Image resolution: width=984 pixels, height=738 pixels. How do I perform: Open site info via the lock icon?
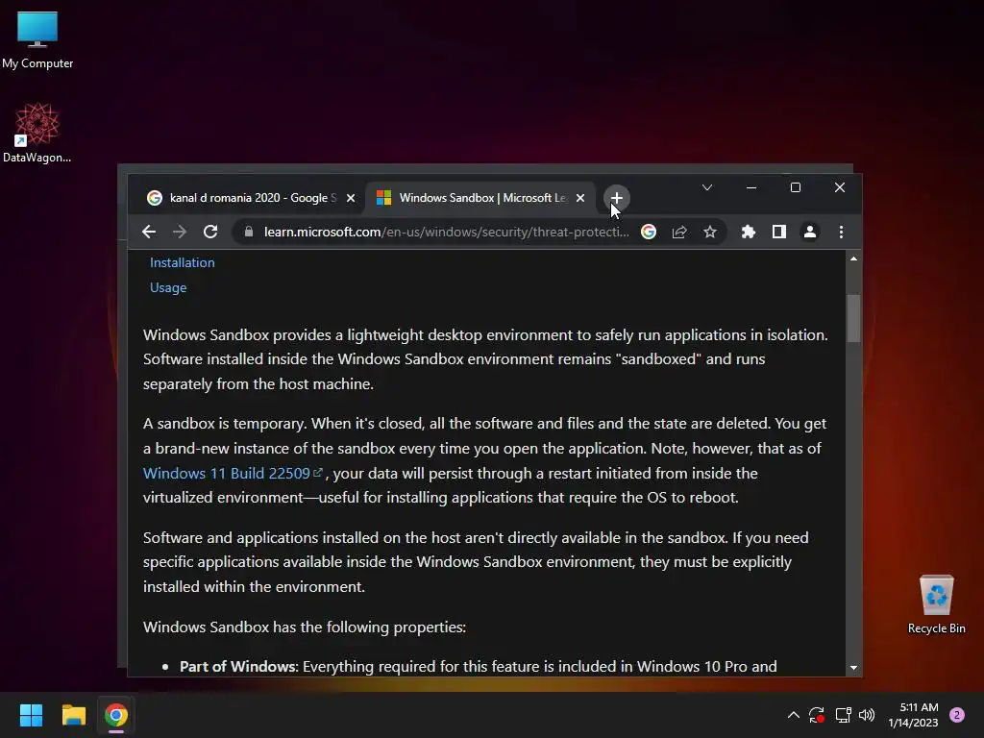point(249,232)
